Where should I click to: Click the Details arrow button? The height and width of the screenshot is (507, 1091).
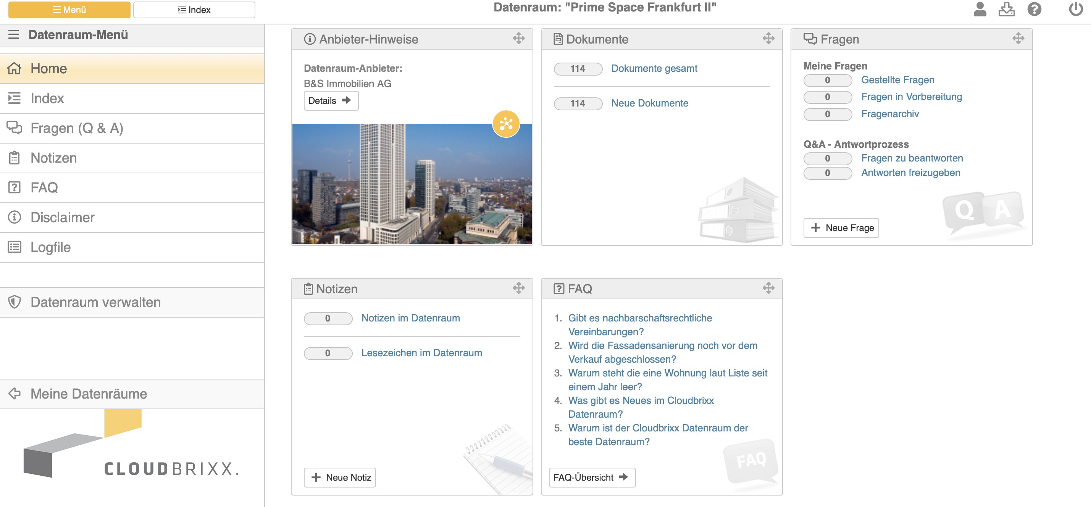click(x=330, y=100)
